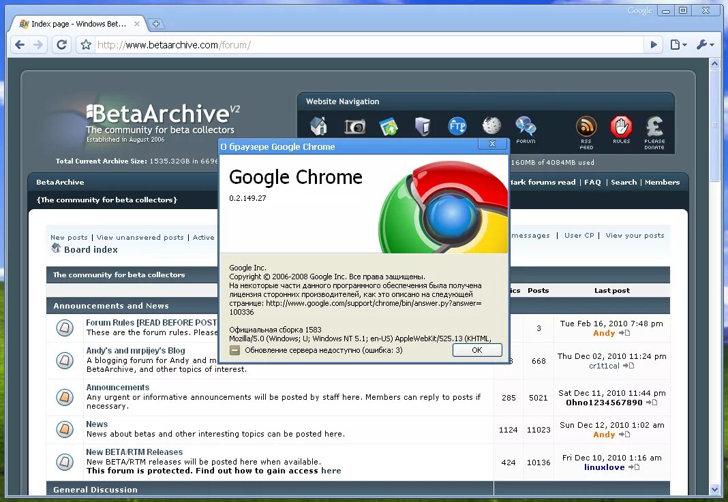Open the wrench tools menu dropdown
This screenshot has height=502, width=728.
pos(706,45)
